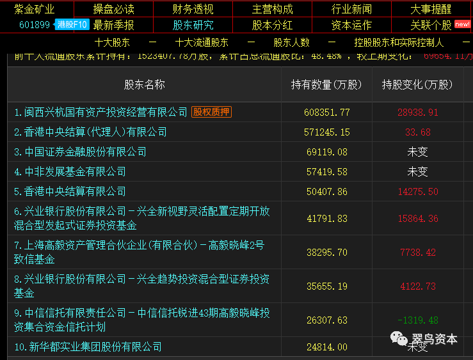
Task: Click holding value 26307.63
Action: click(326, 320)
